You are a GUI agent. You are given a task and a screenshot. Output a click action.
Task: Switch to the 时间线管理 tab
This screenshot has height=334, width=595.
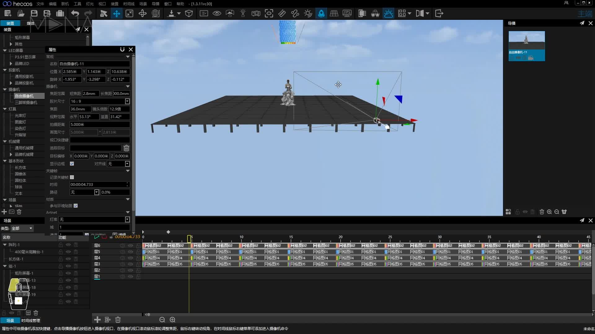[x=31, y=320]
